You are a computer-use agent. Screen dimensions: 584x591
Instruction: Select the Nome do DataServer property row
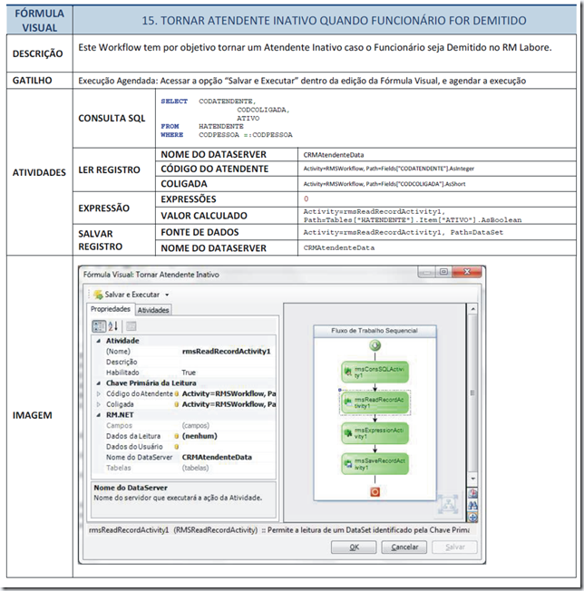click(184, 457)
